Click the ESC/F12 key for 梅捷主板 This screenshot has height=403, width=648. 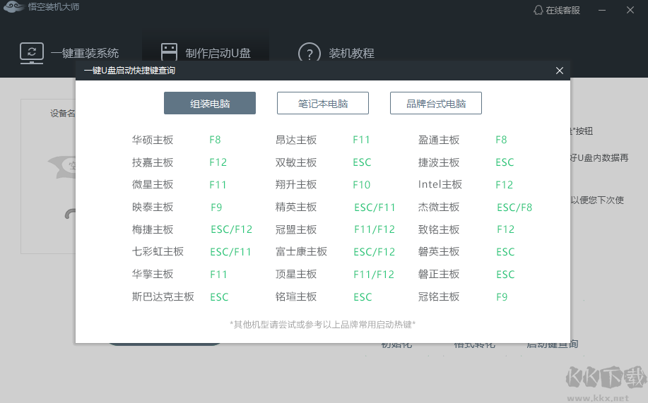232,229
